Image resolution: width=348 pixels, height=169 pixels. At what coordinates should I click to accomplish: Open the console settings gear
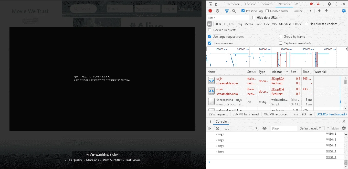click(344, 128)
